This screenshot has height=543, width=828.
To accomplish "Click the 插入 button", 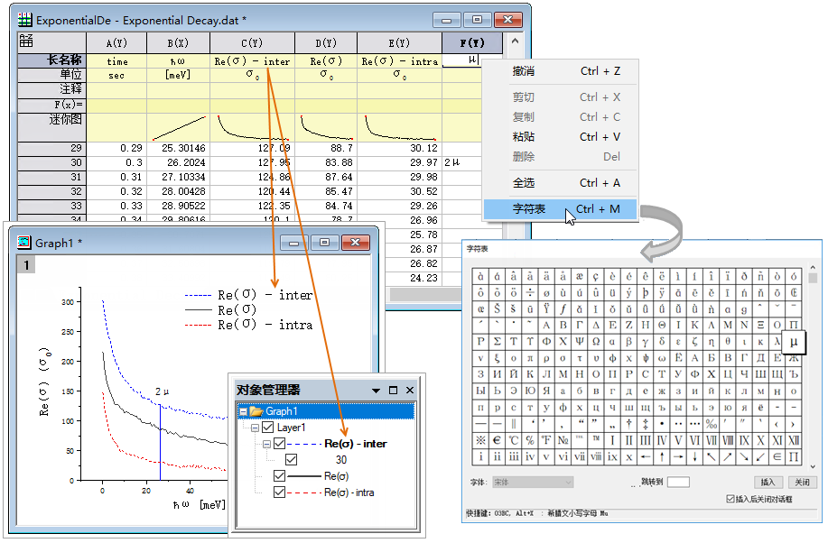I will pyautogui.click(x=768, y=483).
